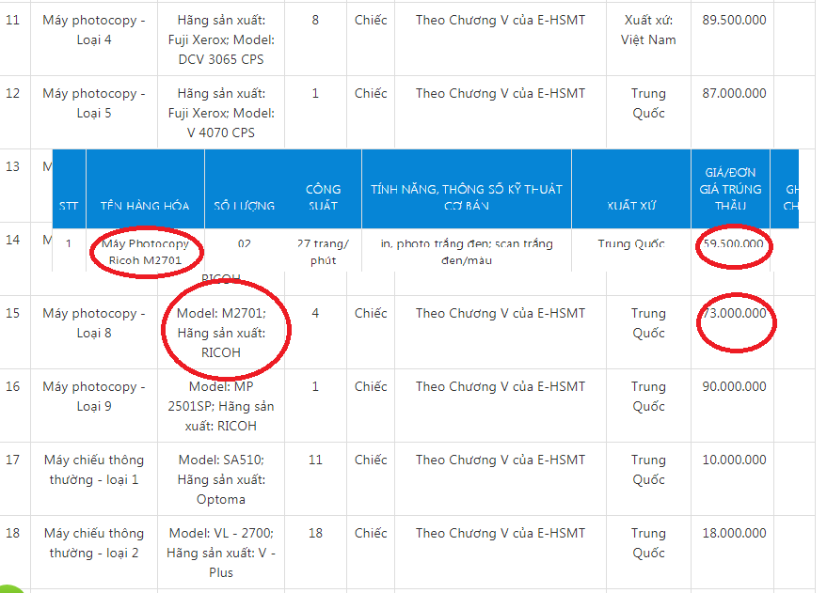Image resolution: width=827 pixels, height=593 pixels.
Task: Click the STT column header
Action: pos(69,205)
